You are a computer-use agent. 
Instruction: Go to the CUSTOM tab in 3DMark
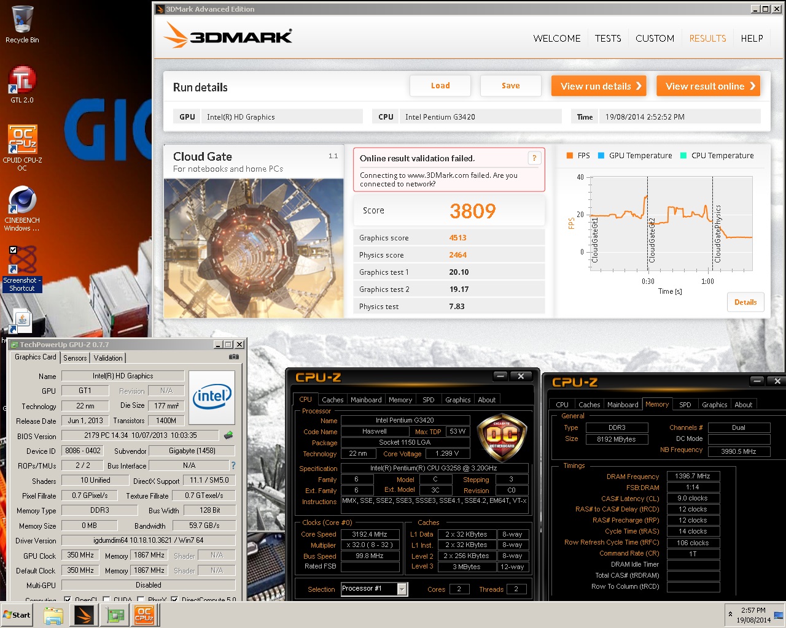coord(655,38)
